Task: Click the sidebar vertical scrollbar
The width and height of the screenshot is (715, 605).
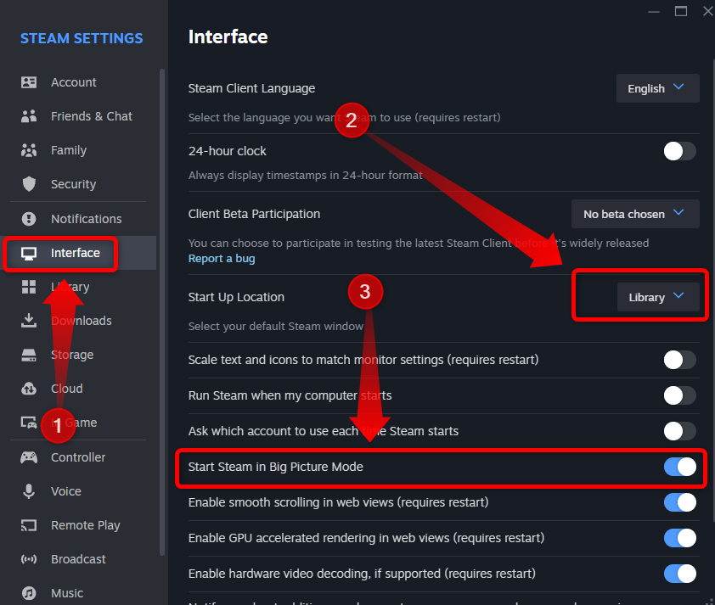Action: coord(161,312)
